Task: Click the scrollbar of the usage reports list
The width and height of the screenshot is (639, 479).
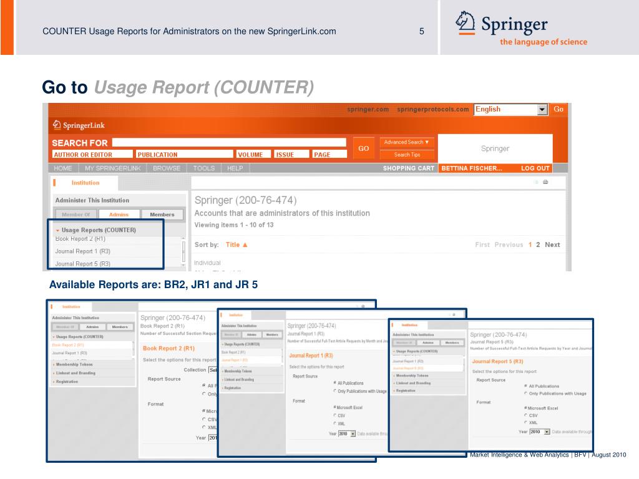Action: pyautogui.click(x=183, y=251)
